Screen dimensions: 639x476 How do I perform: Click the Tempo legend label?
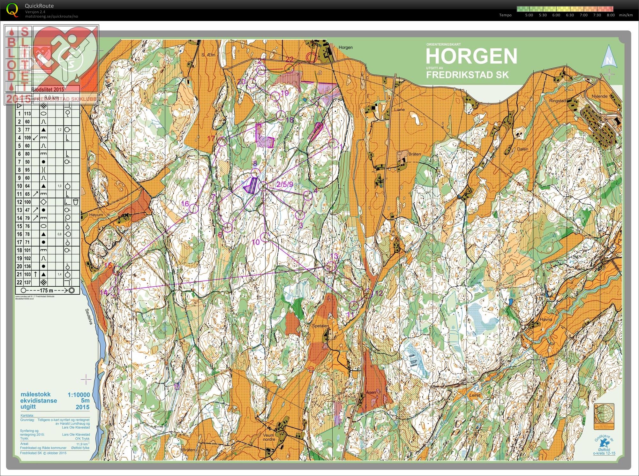(505, 15)
